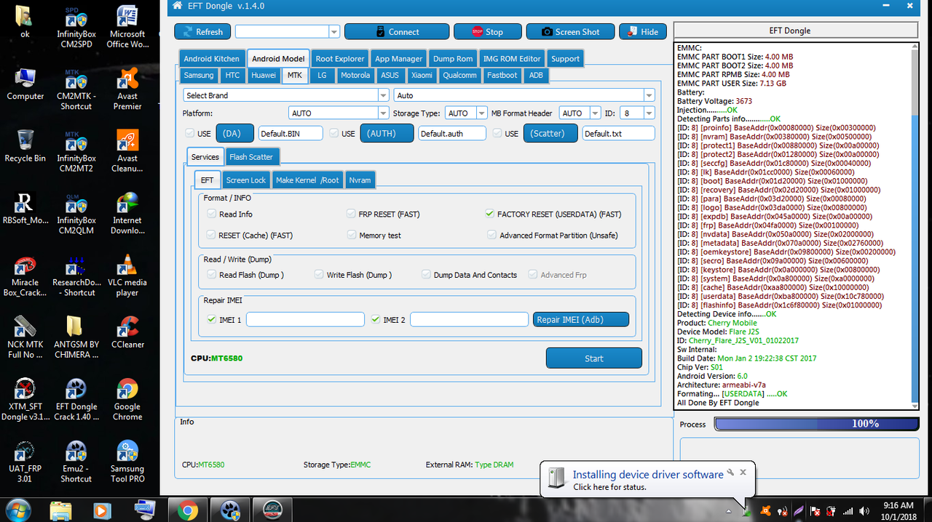Open RBSoft_Mo desktop shortcut
Screen dimensions: 932x522
pos(25,209)
